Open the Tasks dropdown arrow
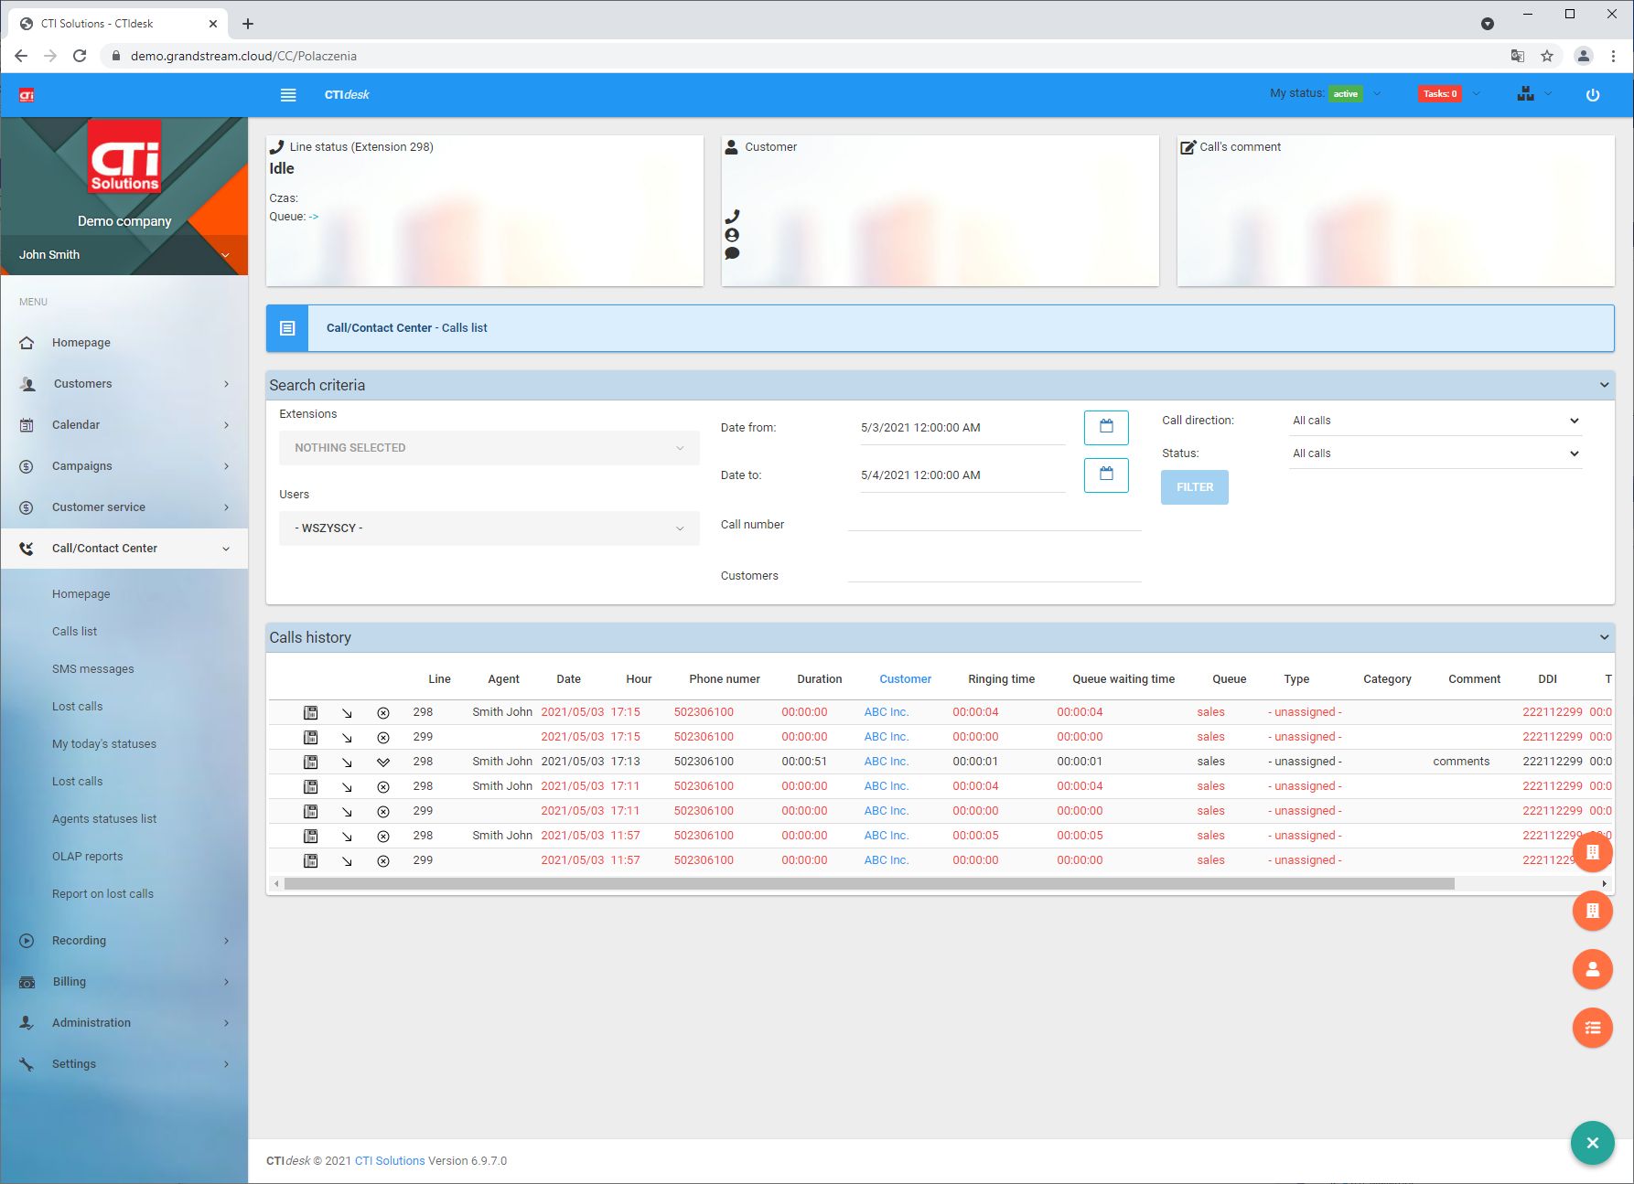 pyautogui.click(x=1476, y=93)
